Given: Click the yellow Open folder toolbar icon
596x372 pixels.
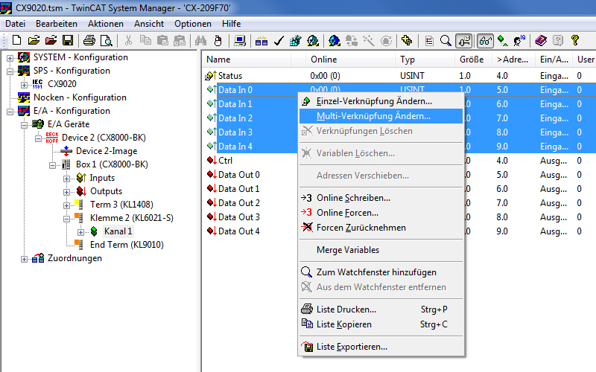Looking at the screenshot, I should pos(34,40).
